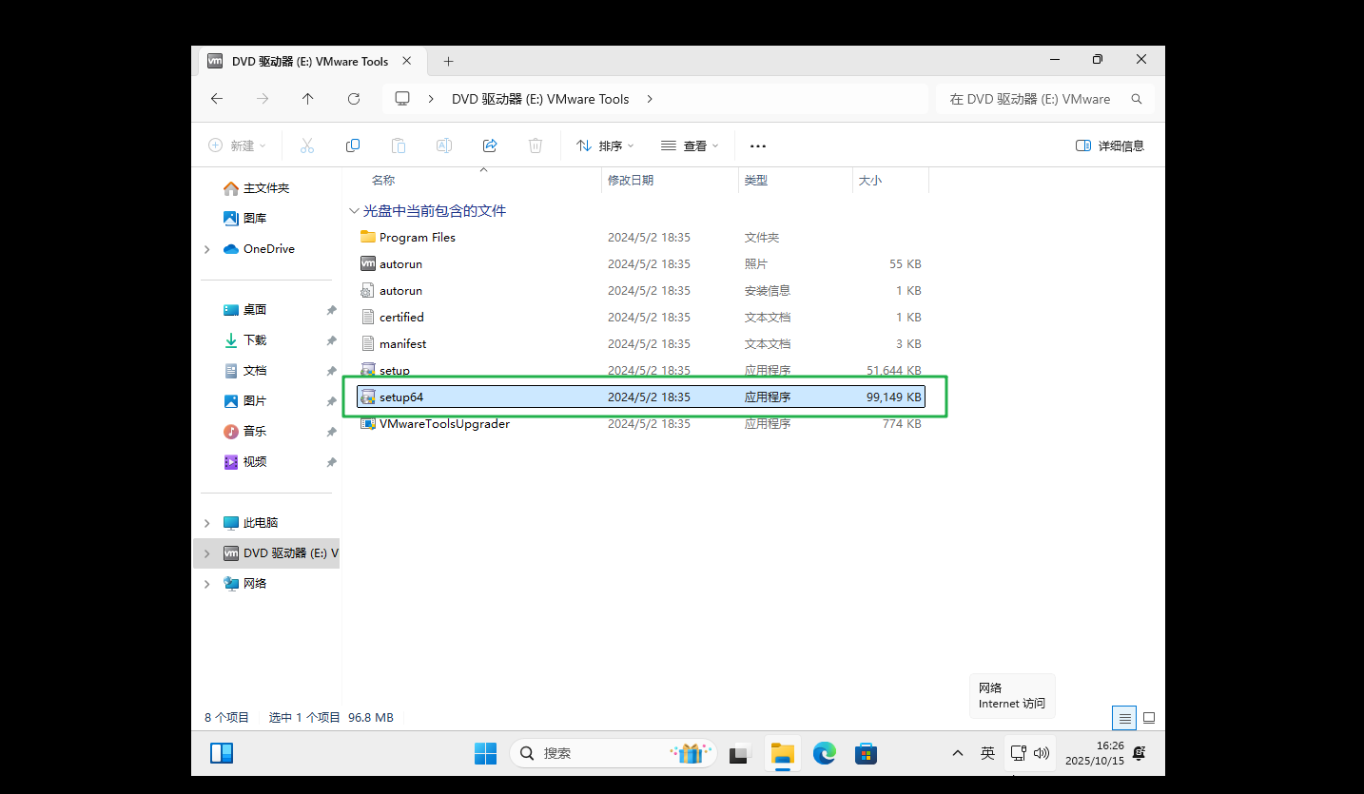
Task: Click the Share icon in toolbar
Action: coord(490,145)
